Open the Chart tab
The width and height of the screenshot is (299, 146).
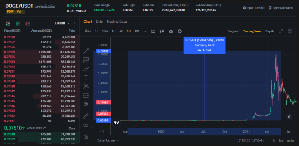coord(88,22)
